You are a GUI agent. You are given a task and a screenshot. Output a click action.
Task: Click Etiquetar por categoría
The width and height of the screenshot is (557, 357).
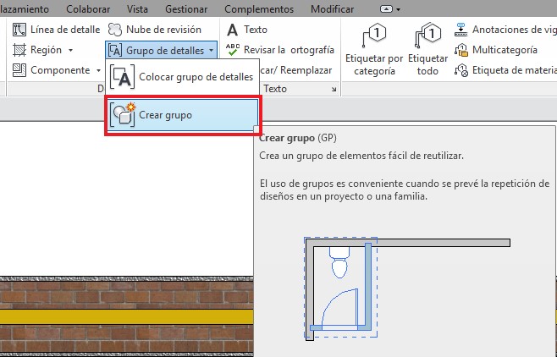pos(375,49)
